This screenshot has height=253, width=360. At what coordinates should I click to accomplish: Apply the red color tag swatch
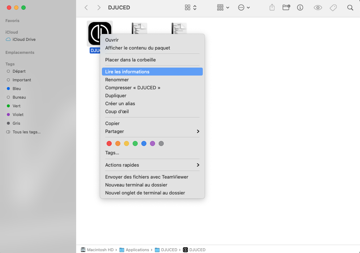pyautogui.click(x=109, y=143)
